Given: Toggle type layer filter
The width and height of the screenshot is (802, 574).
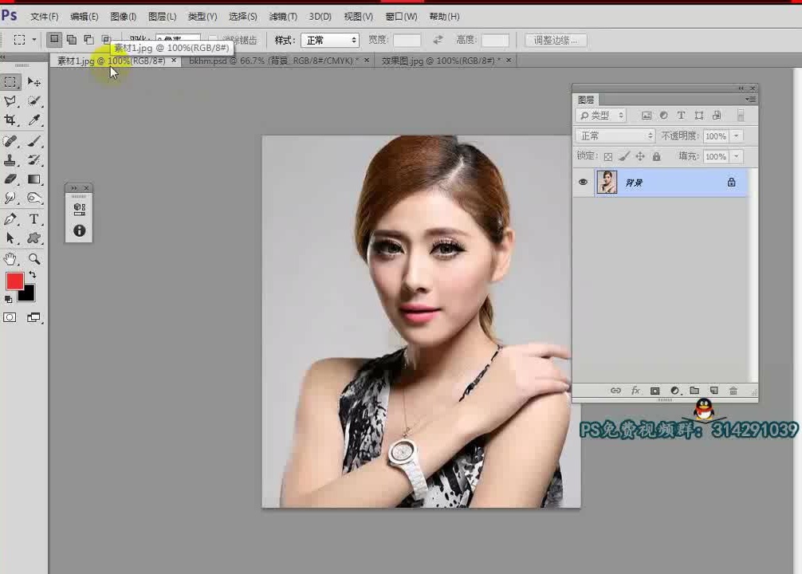Looking at the screenshot, I should 681,116.
